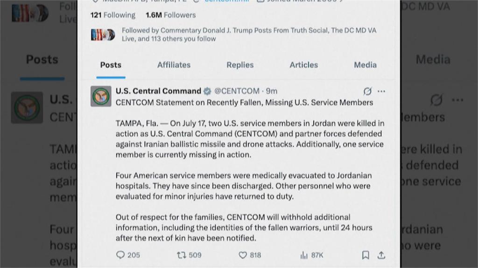Open the Media tab
Viewport: 478px width, 268px height.
tap(365, 65)
